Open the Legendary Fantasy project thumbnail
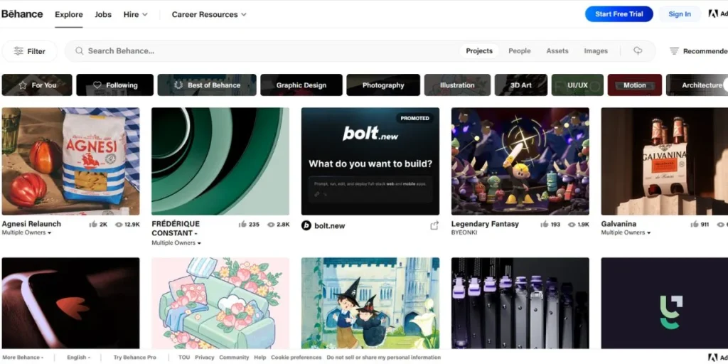The height and width of the screenshot is (364, 728). (x=520, y=161)
